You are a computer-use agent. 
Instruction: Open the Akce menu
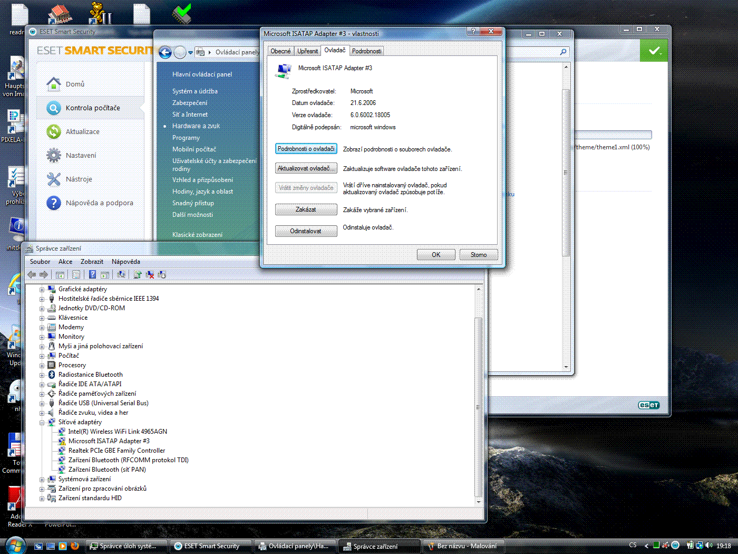(65, 262)
